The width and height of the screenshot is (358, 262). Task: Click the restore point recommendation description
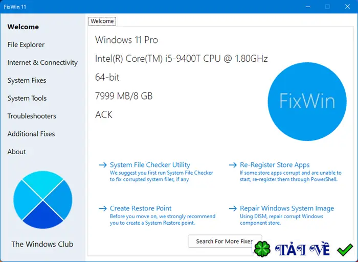click(x=163, y=220)
